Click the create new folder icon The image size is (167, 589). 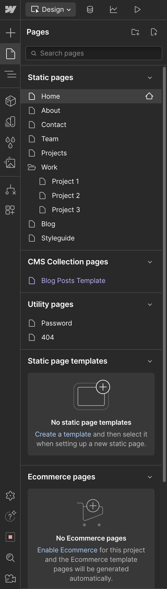[135, 32]
